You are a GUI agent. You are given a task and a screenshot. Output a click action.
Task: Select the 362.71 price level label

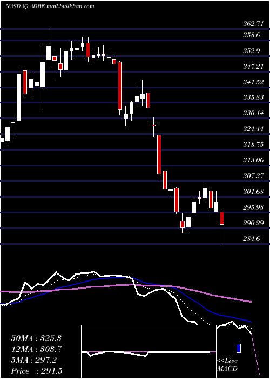pos(253,24)
